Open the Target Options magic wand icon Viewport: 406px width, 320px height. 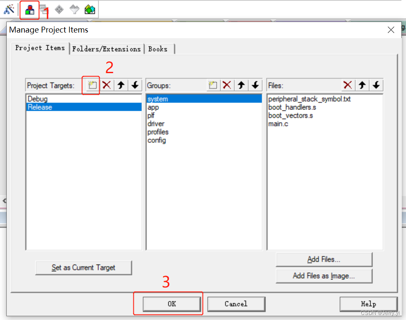pos(9,10)
